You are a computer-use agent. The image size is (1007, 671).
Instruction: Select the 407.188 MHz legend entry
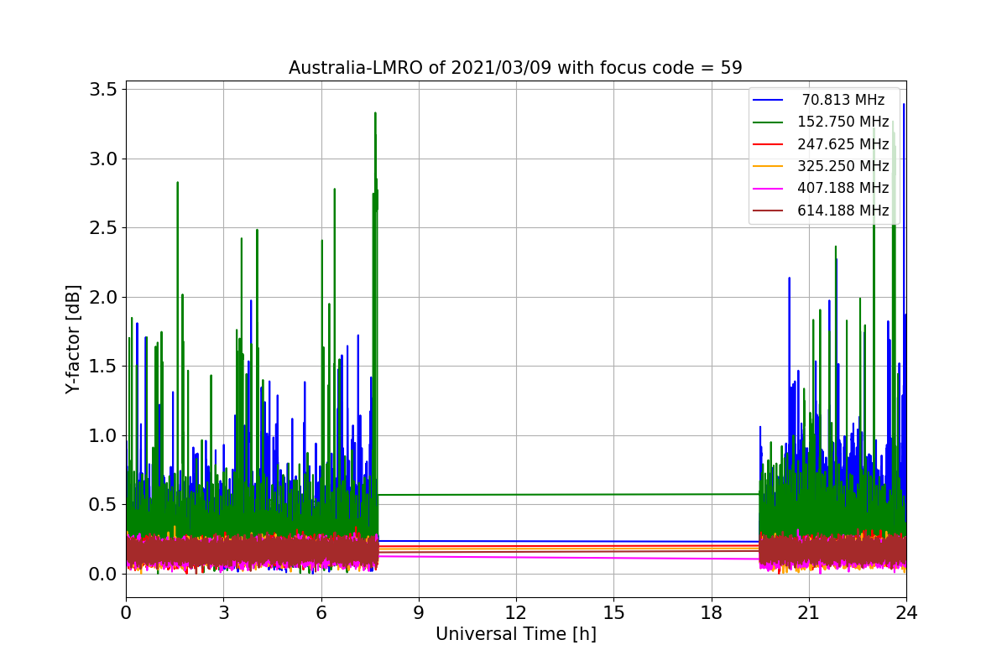(821, 188)
